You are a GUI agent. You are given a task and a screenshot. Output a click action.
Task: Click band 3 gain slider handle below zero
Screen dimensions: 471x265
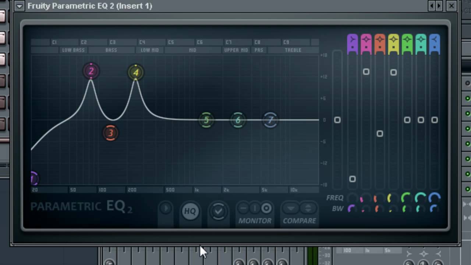point(380,134)
